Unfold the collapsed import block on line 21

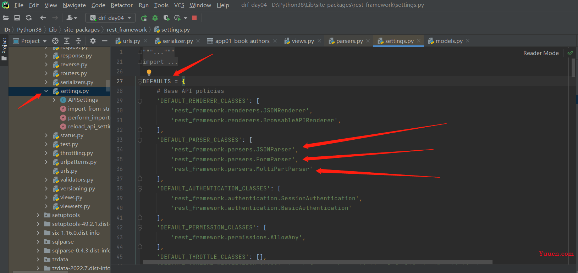140,62
